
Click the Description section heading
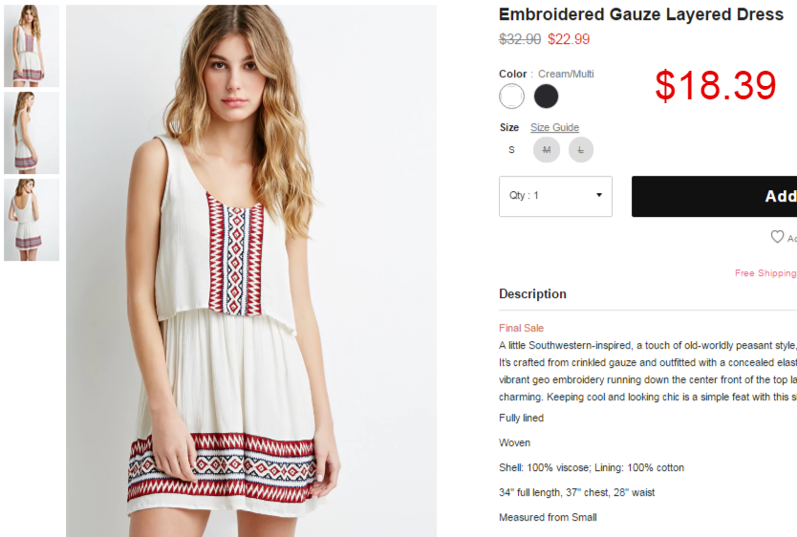tap(532, 294)
